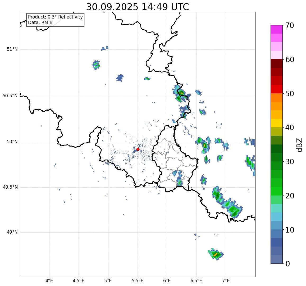Click the bright green swatch just above 20 dBZ

tap(277, 191)
